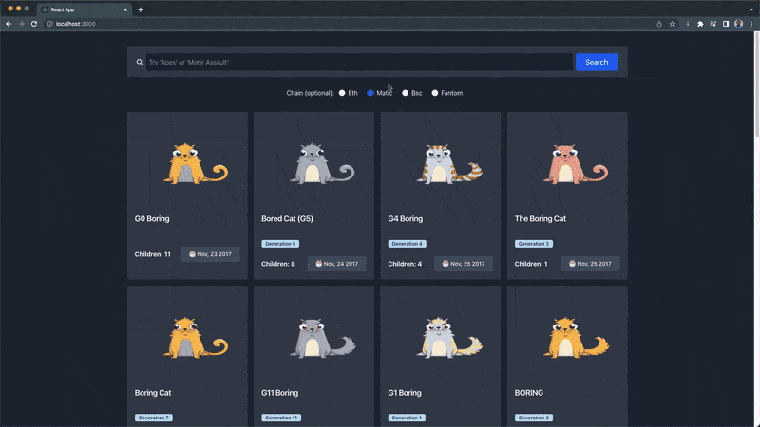Click Children: 4 text
Image resolution: width=760 pixels, height=427 pixels.
click(x=405, y=264)
